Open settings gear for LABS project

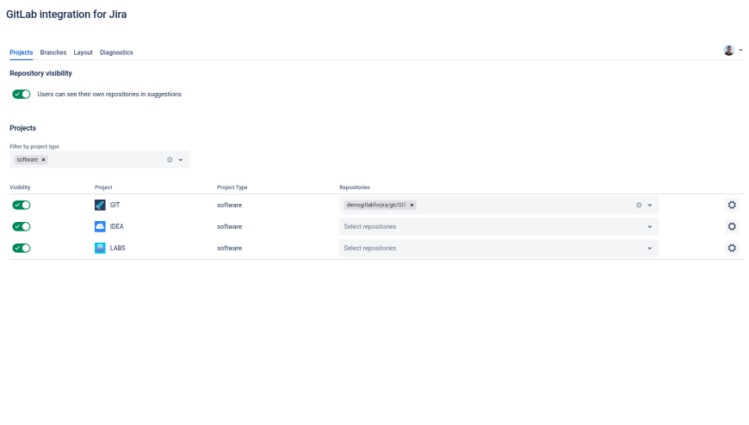[x=732, y=248]
